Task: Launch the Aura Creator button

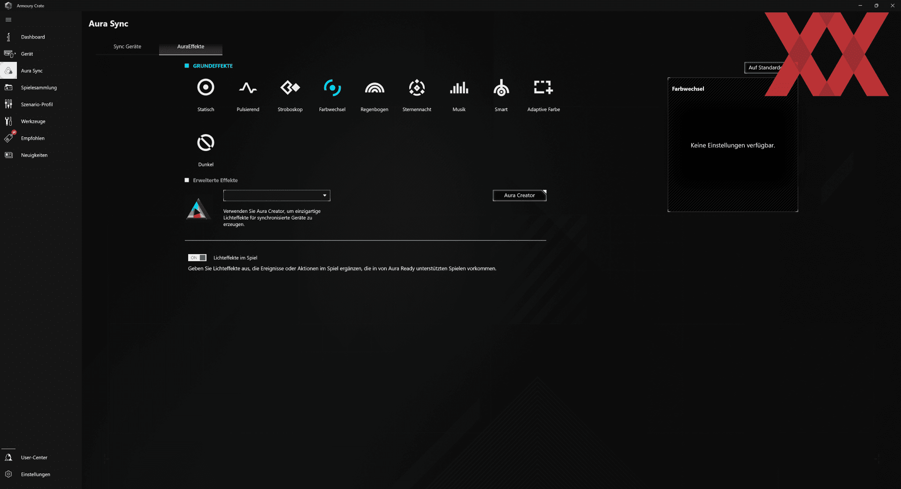Action: pos(519,196)
